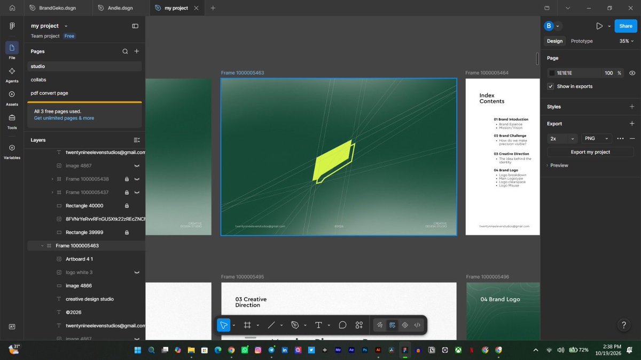Click the page background opacity 100 field
Image resolution: width=641 pixels, height=360 pixels.
[x=609, y=73]
